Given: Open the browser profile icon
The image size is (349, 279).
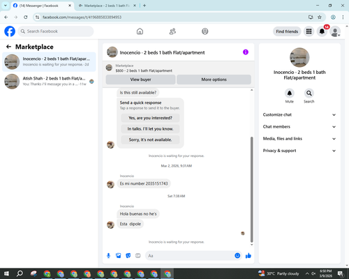Looking at the screenshot, I should click(x=333, y=17).
